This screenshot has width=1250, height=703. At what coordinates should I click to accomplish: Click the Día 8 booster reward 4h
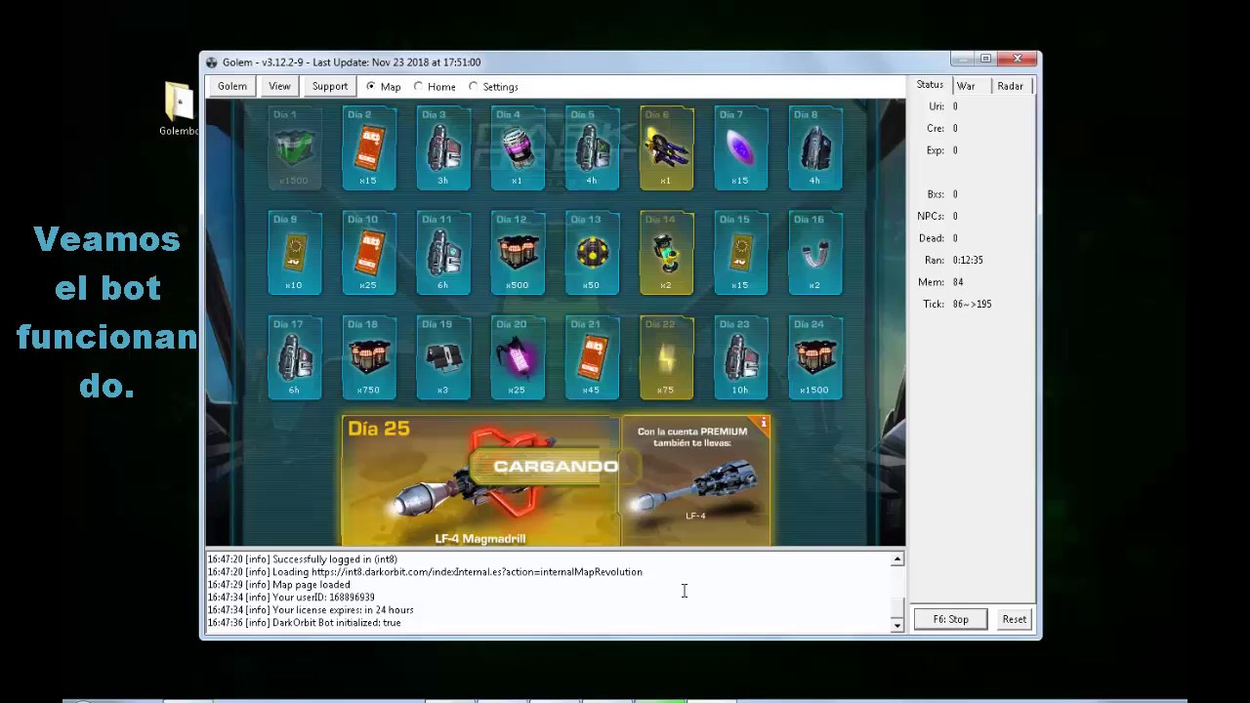pos(814,148)
